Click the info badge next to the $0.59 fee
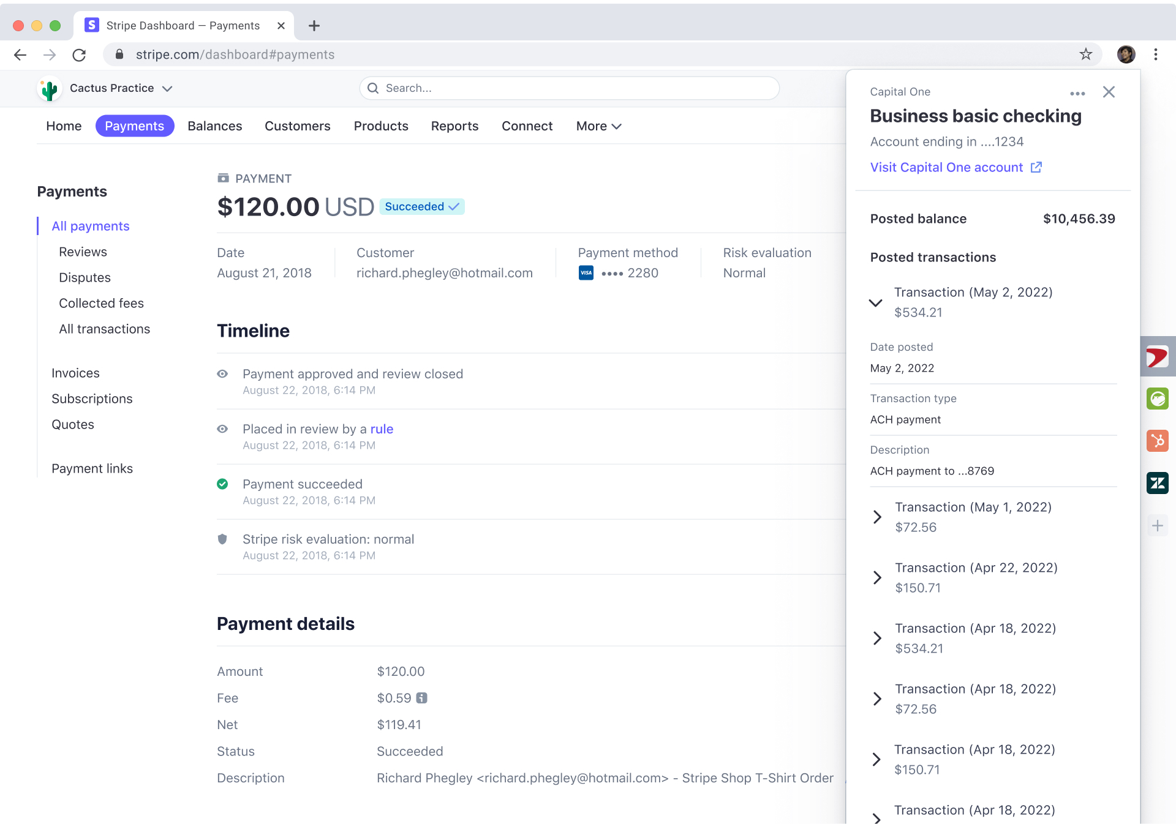The height and width of the screenshot is (824, 1176). tap(423, 698)
